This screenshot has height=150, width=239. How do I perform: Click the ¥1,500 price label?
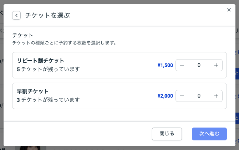click(165, 65)
